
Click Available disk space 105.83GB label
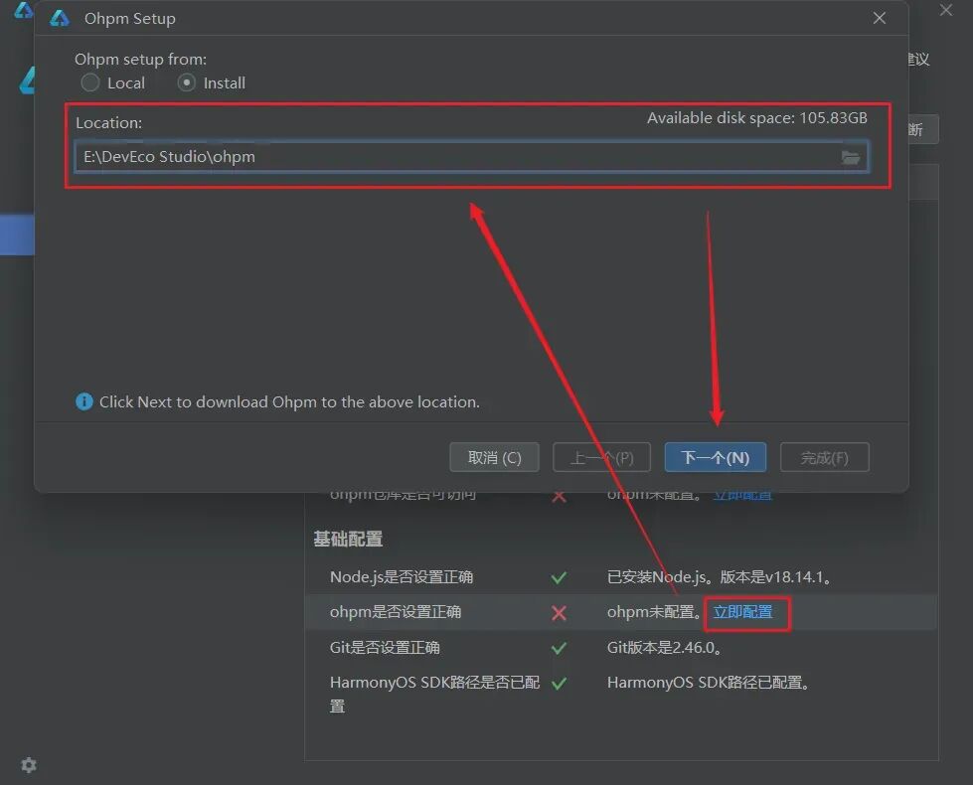(x=757, y=118)
